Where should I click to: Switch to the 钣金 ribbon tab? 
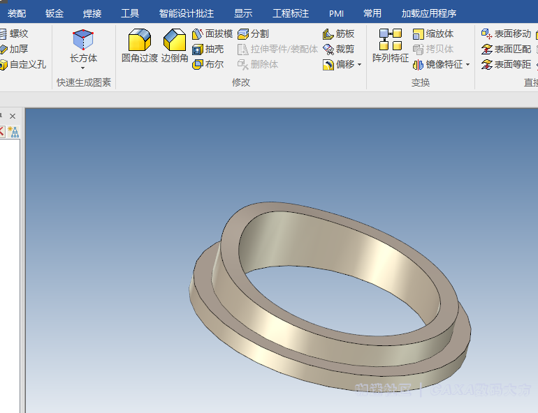(54, 13)
